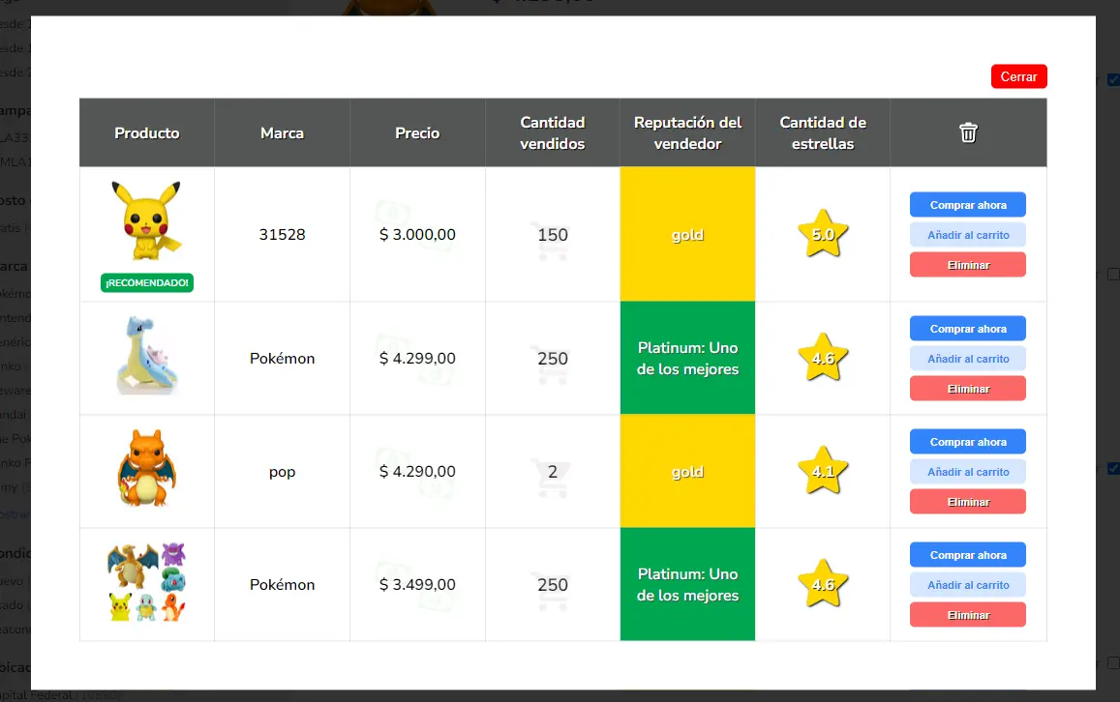Click the Precio column header
This screenshot has width=1120, height=702.
pyautogui.click(x=417, y=132)
